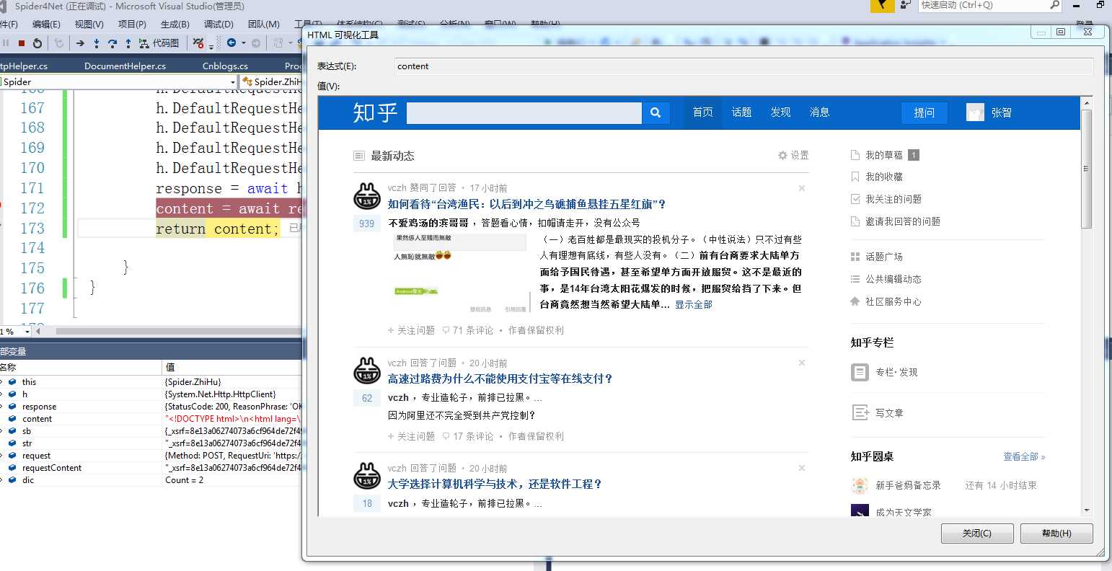
Task: Click the Zhihu search magnifier icon
Action: pos(656,112)
